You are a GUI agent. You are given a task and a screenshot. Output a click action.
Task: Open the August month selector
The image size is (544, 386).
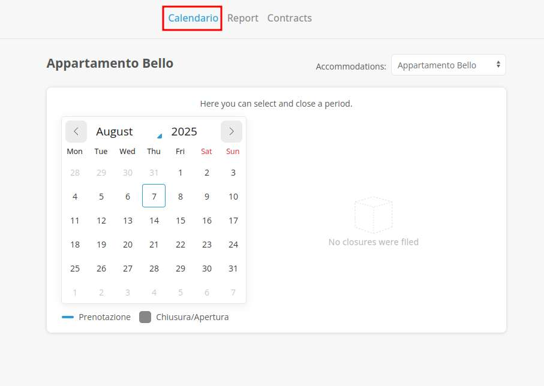(x=128, y=132)
